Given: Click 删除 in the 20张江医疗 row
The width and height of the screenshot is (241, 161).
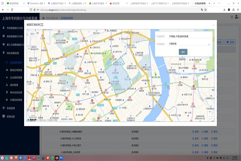Looking at the screenshot, I should coord(214,145).
